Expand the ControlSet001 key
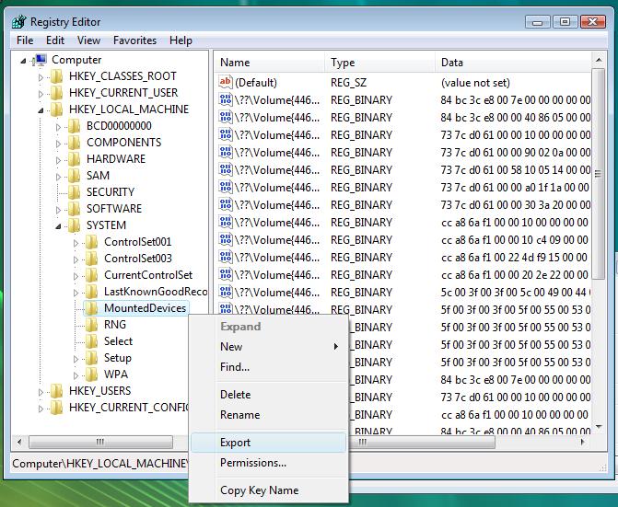The height and width of the screenshot is (507, 618). (76, 243)
